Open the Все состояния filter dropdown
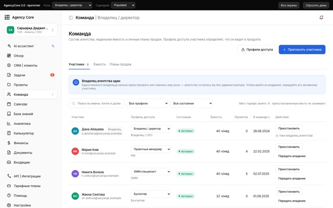 (x=191, y=103)
